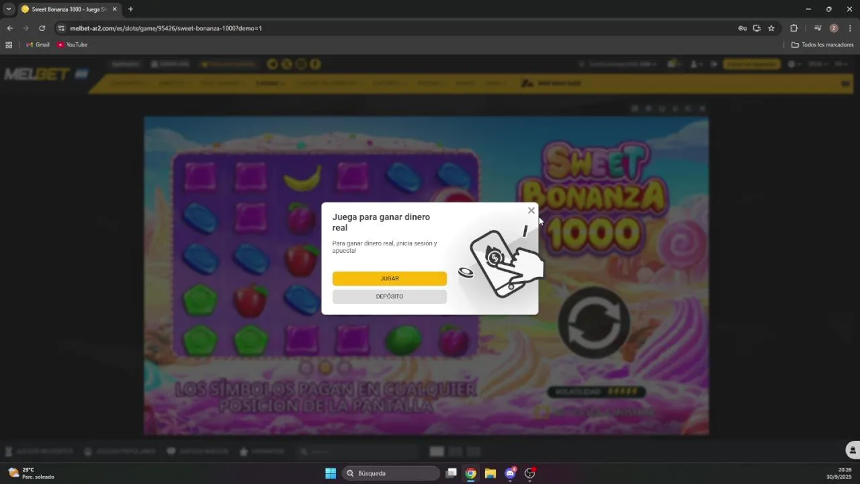
Task: Open Discord from the taskbar
Action: [510, 473]
